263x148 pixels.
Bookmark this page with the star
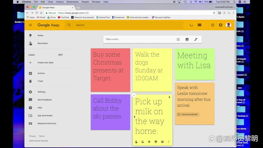point(214,13)
